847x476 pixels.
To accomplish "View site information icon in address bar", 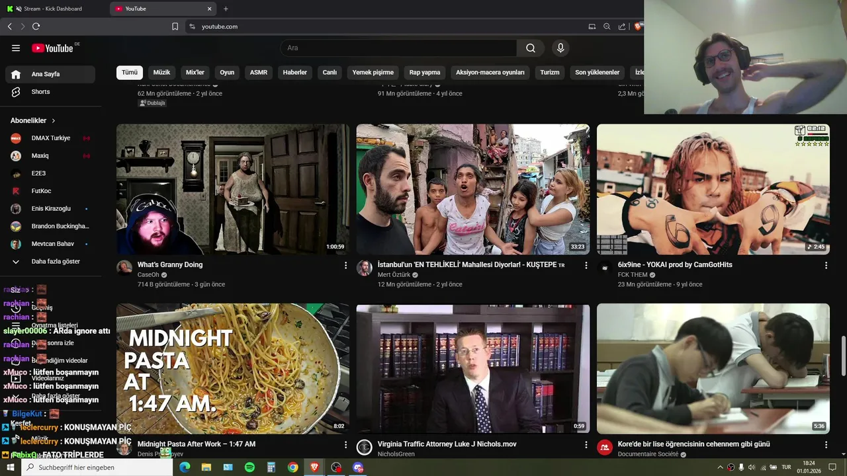I will 192,26.
